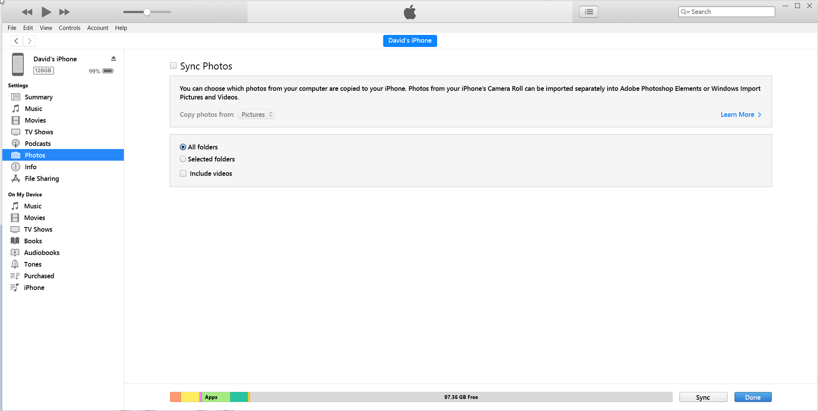The image size is (818, 411).
Task: Click the Done button
Action: pyautogui.click(x=753, y=397)
